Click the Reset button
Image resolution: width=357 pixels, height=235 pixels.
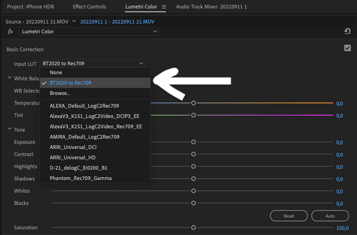pos(289,216)
